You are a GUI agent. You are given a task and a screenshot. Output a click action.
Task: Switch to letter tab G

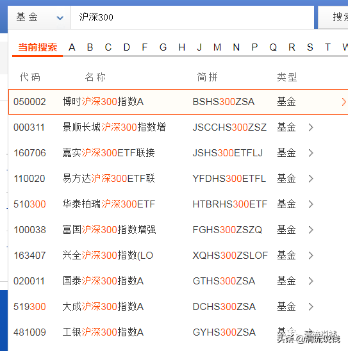click(x=163, y=47)
